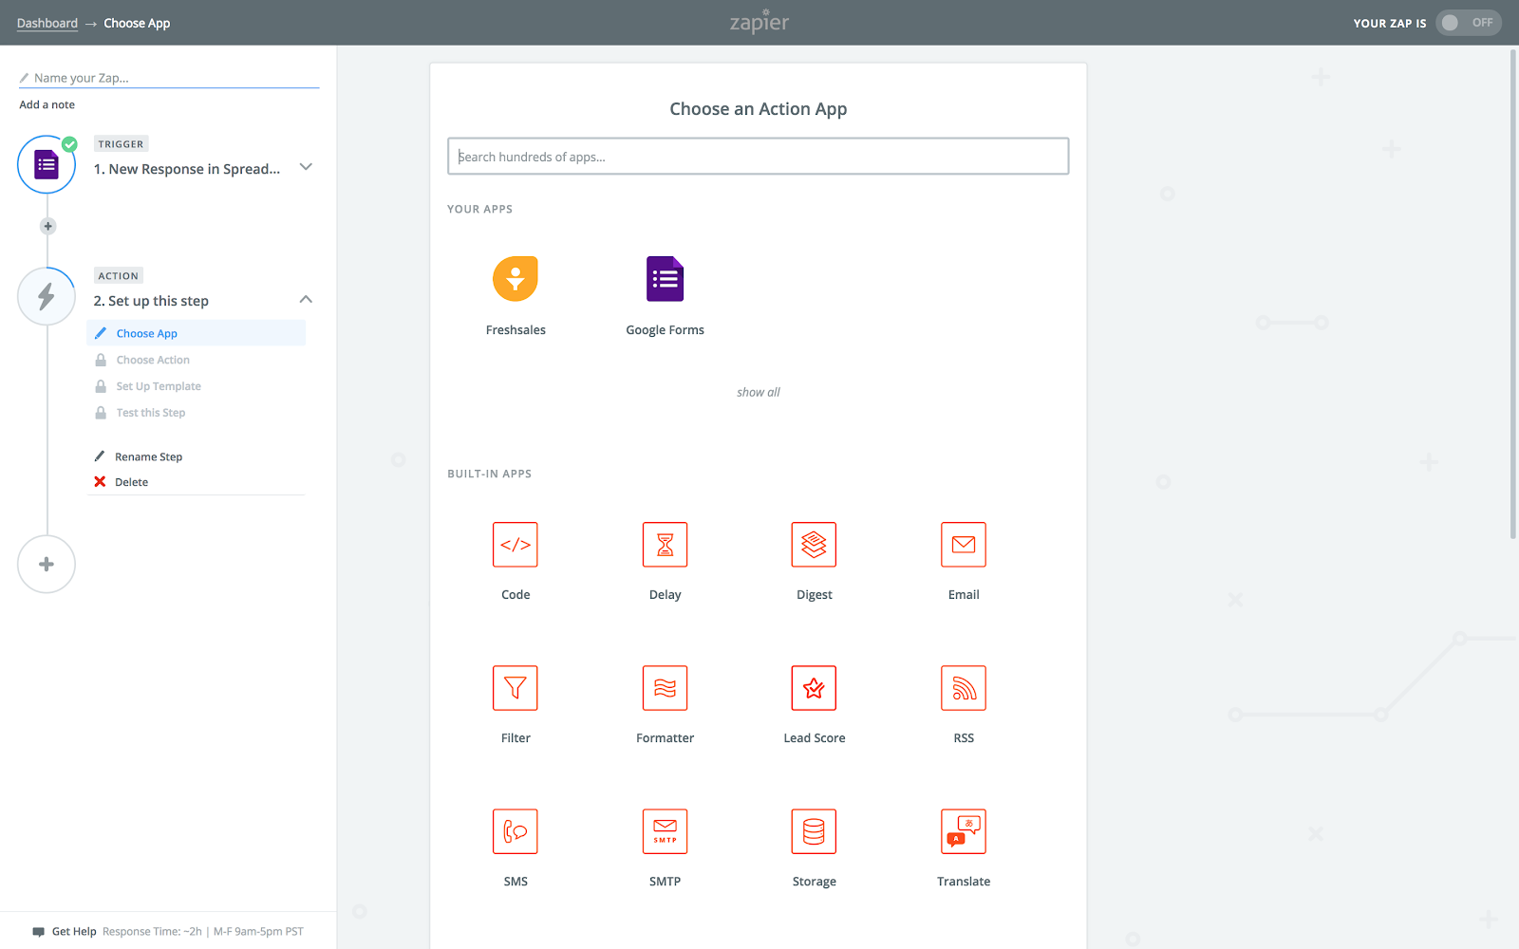1519x949 pixels.
Task: Expand the trigger step chevron
Action: (x=306, y=167)
